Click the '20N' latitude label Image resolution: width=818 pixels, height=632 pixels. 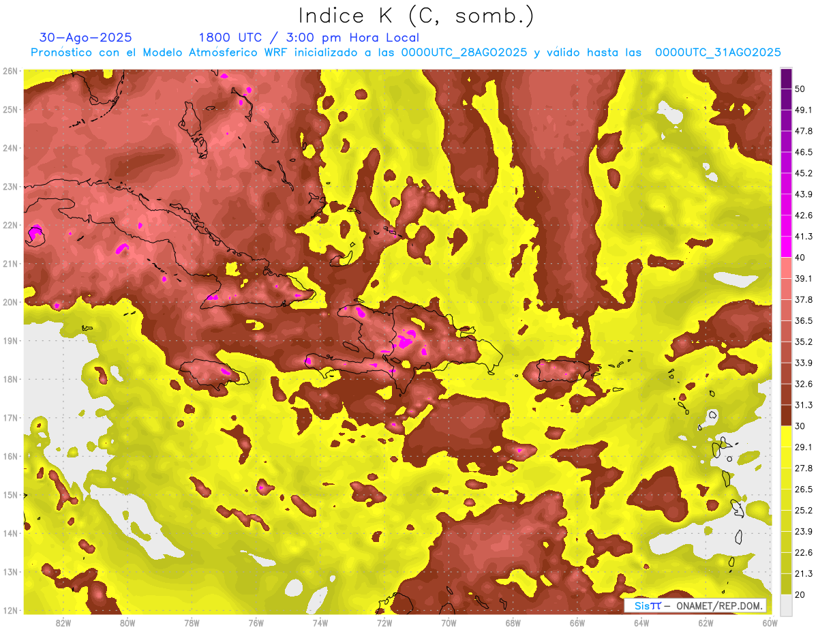tap(10, 302)
